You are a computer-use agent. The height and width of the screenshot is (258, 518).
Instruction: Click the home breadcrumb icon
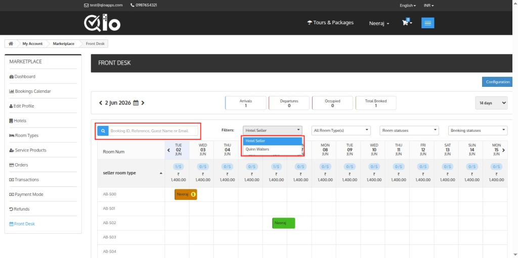click(x=11, y=43)
